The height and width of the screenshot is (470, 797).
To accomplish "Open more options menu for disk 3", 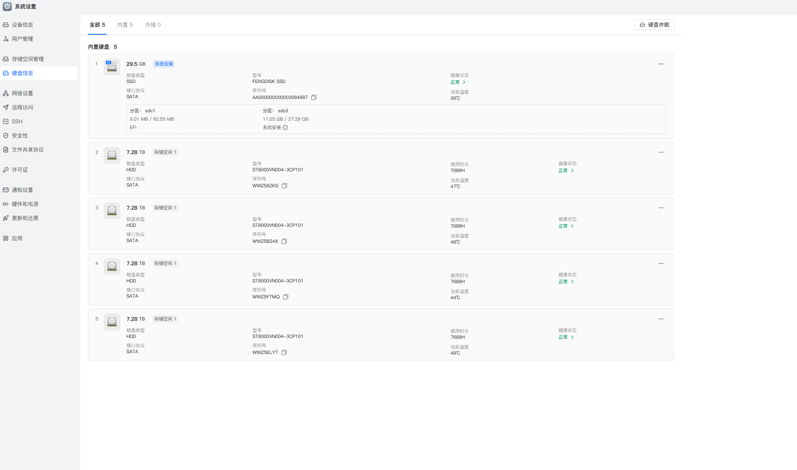I will click(x=661, y=208).
